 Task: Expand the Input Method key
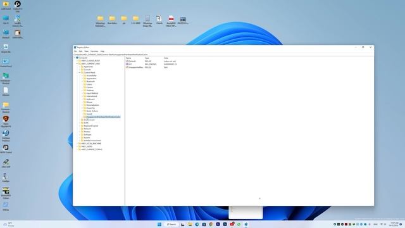82,93
